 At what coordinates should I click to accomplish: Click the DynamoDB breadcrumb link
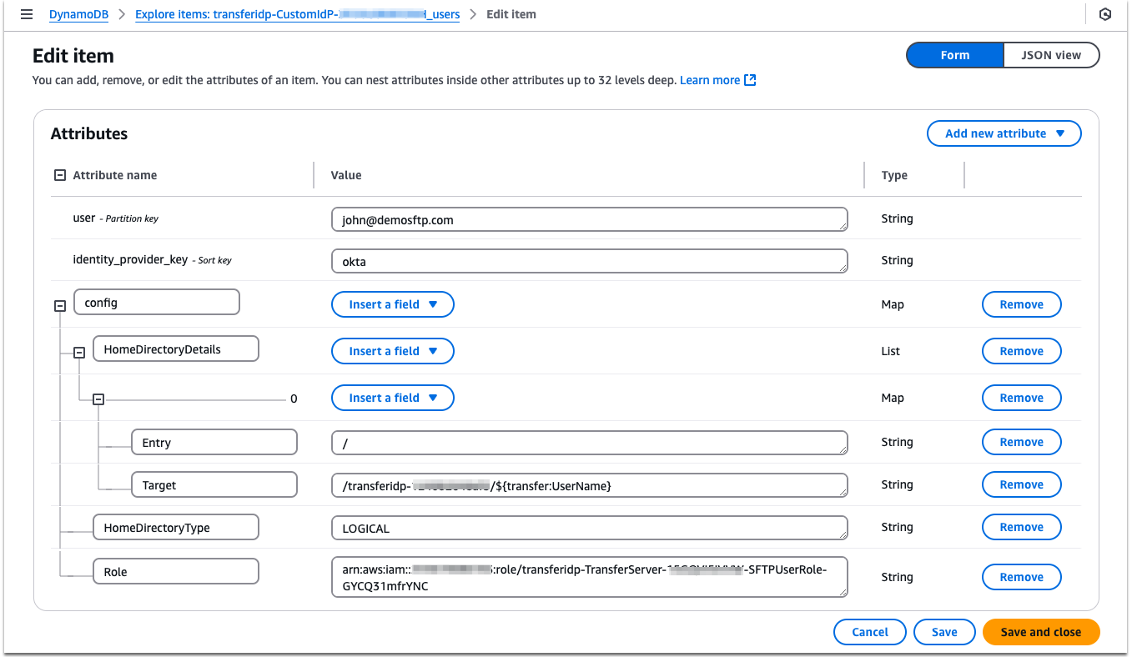pyautogui.click(x=78, y=13)
